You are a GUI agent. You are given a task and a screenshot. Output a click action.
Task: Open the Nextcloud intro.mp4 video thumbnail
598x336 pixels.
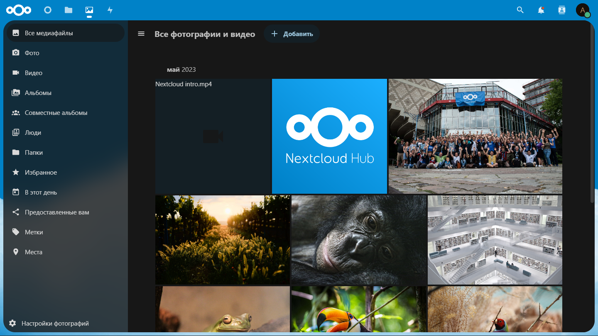tap(213, 136)
